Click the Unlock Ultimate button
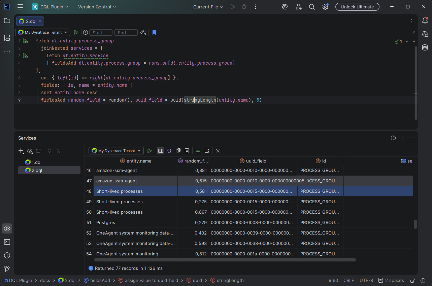 (357, 6)
